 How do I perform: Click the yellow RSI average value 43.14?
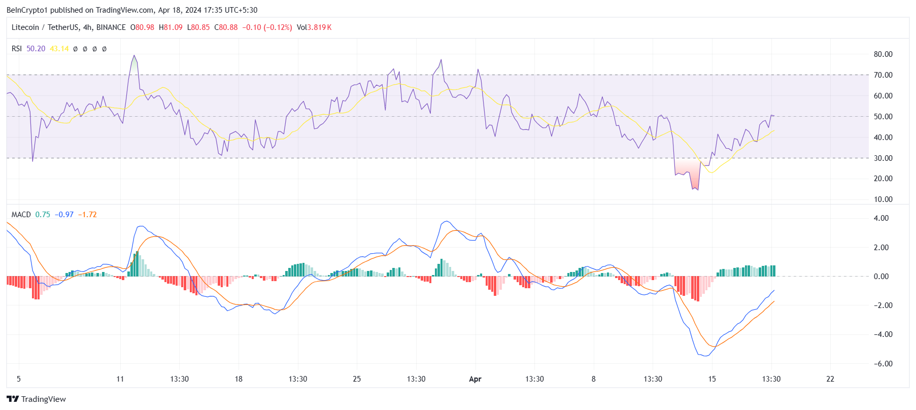[59, 49]
